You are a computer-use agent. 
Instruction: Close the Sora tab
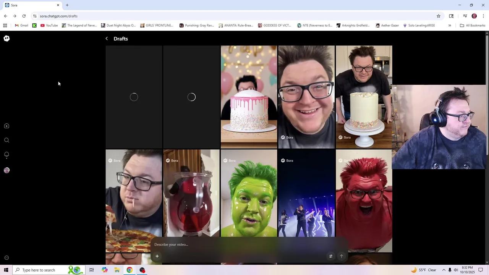[58, 5]
